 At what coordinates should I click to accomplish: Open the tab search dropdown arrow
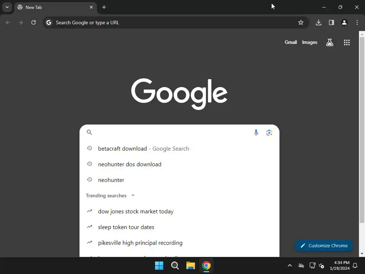point(7,7)
